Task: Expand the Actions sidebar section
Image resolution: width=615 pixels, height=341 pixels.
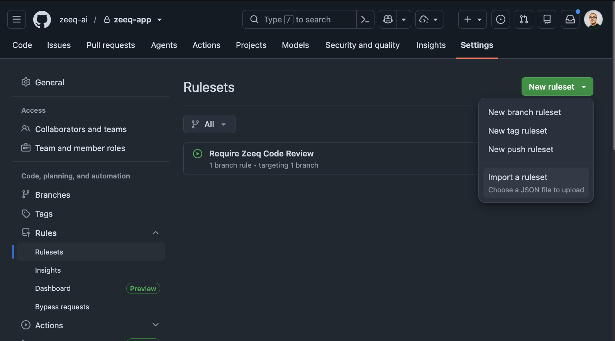Action: click(156, 325)
